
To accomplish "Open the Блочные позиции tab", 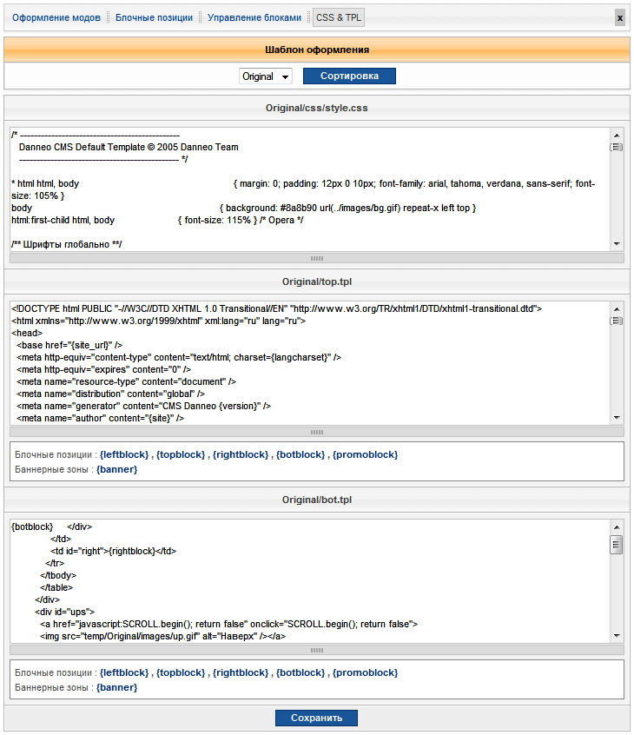I will (154, 17).
